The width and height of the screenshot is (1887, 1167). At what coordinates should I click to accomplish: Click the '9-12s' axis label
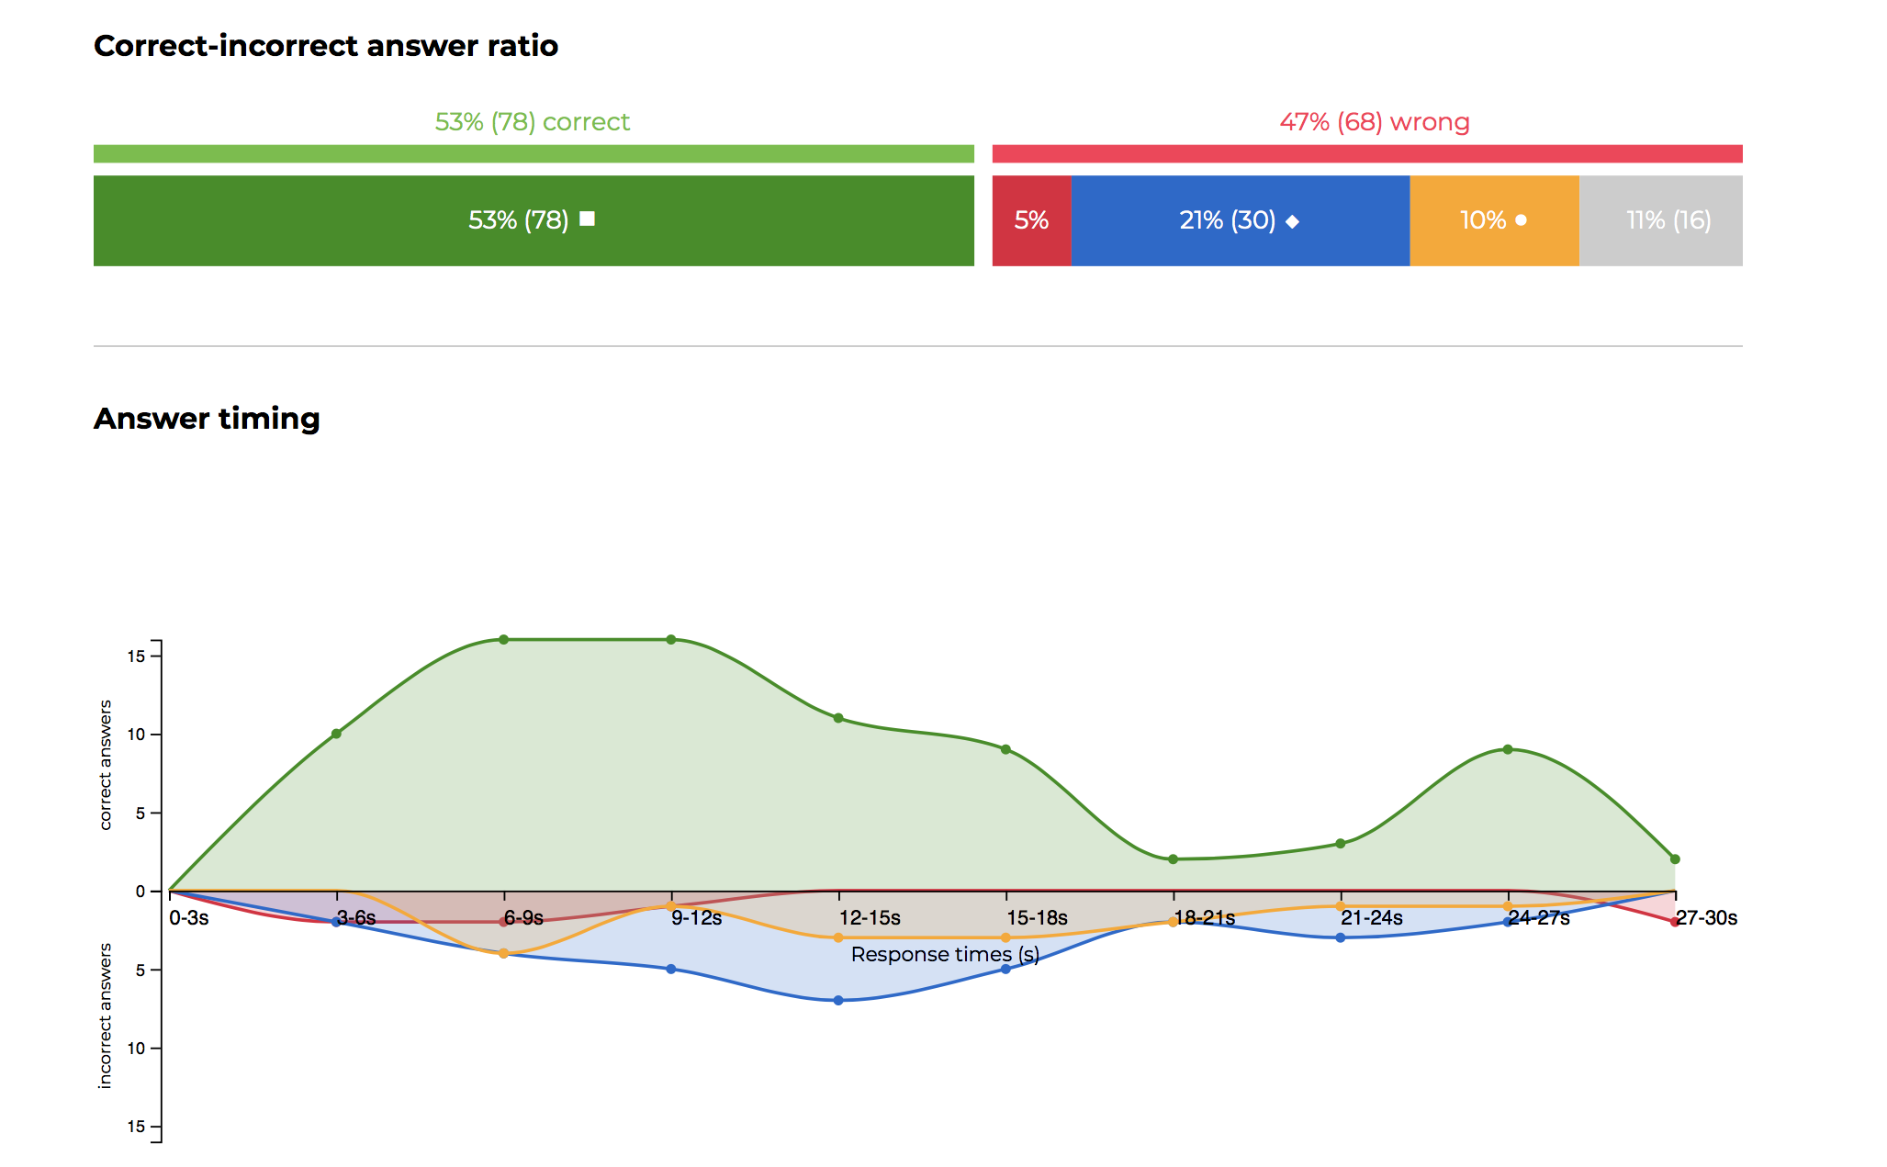697,918
